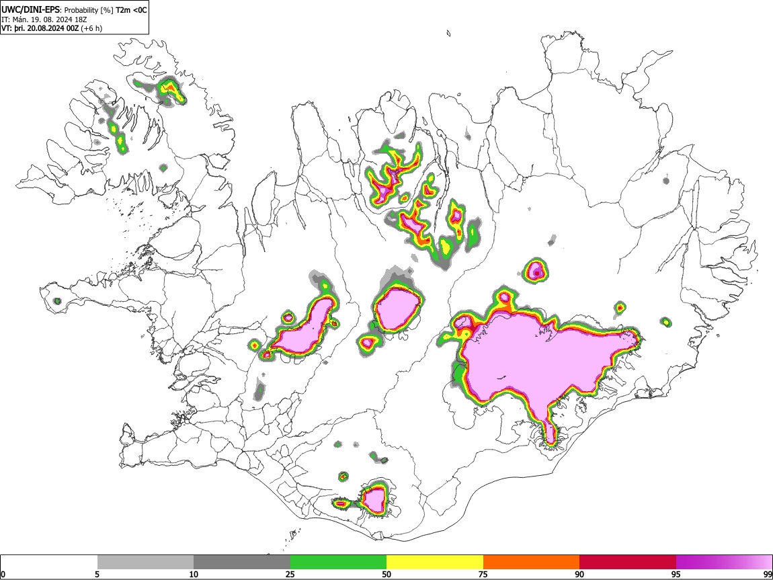The height and width of the screenshot is (580, 773).
Task: Click the legend label 10
Action: (x=194, y=574)
